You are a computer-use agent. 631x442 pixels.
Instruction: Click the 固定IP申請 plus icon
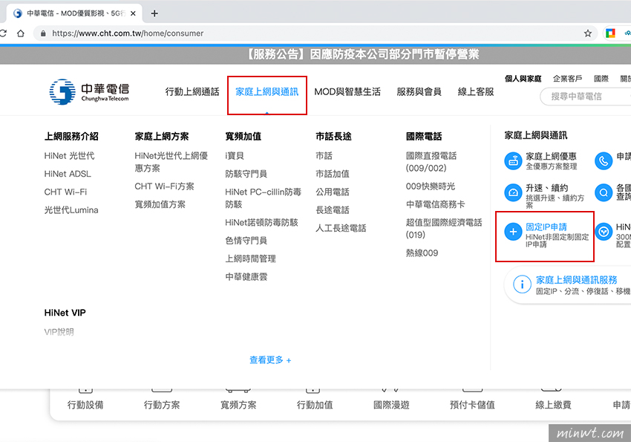[x=513, y=232]
